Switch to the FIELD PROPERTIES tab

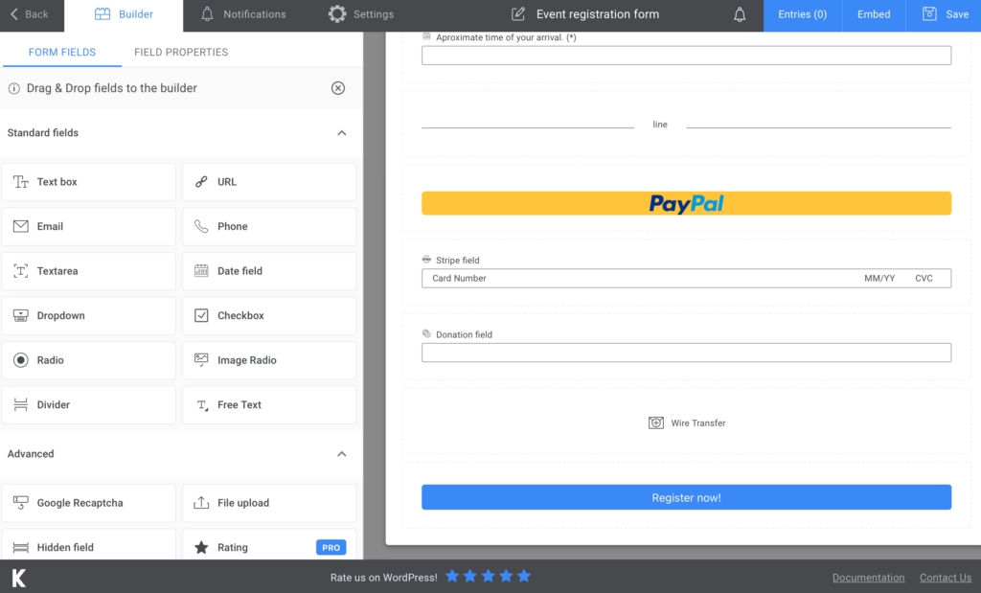tap(181, 52)
